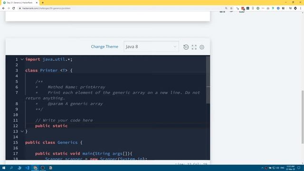Image resolution: width=304 pixels, height=171 pixels.
Task: Click line number 10 in gutter
Action: point(16,115)
